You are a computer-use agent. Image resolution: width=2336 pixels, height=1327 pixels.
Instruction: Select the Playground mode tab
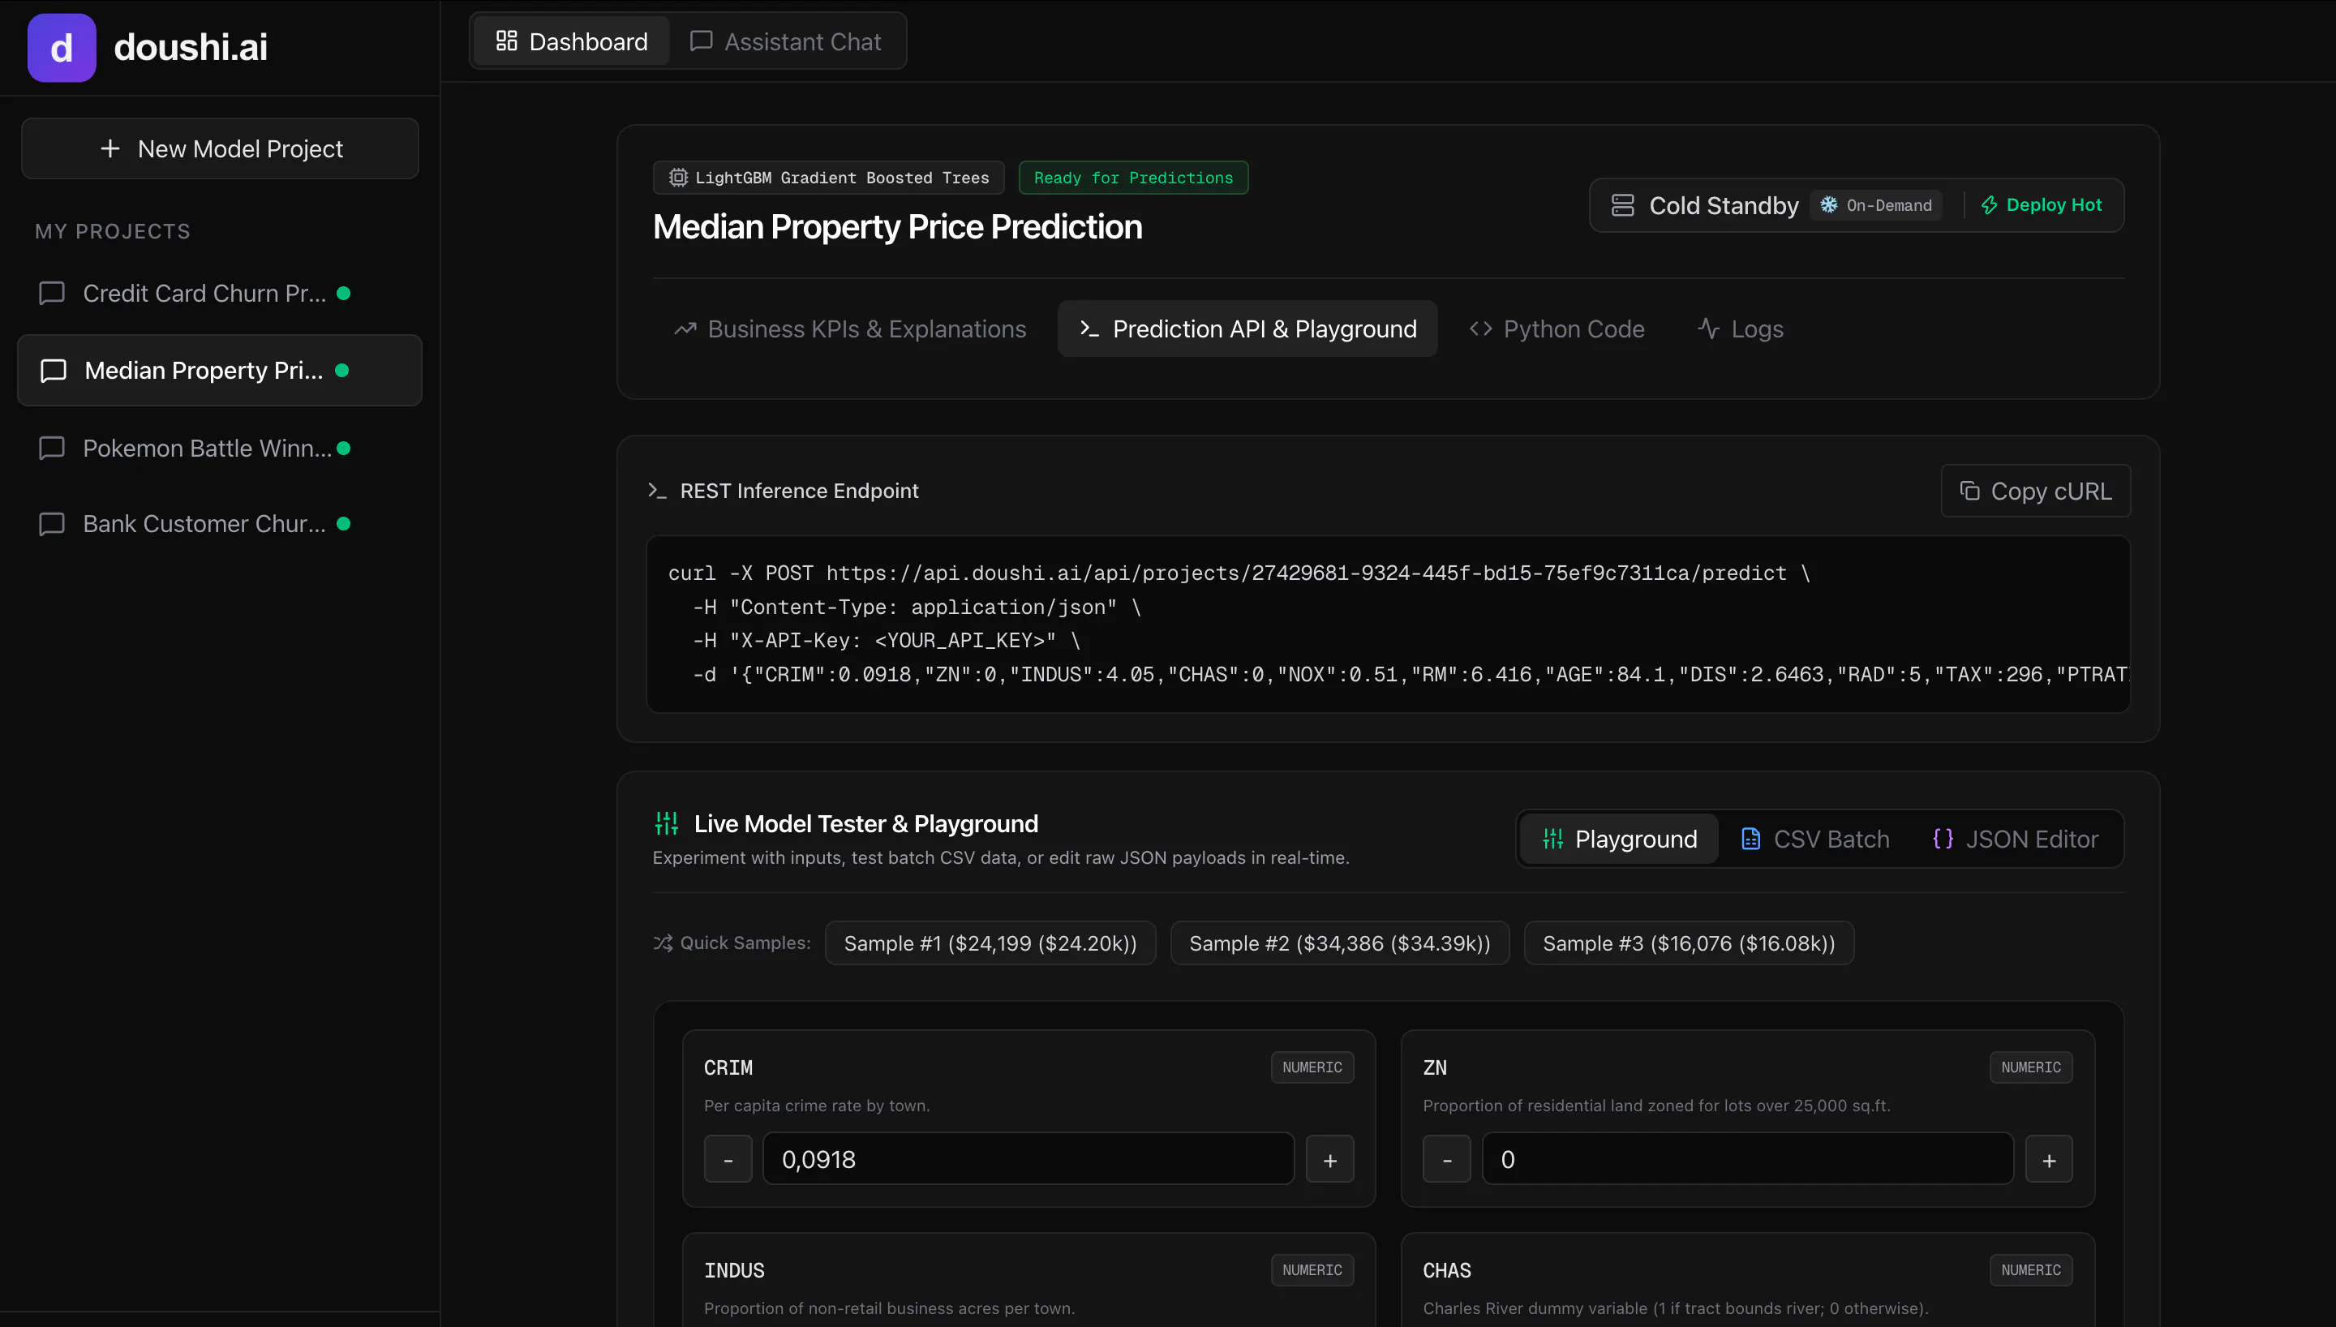(1620, 839)
